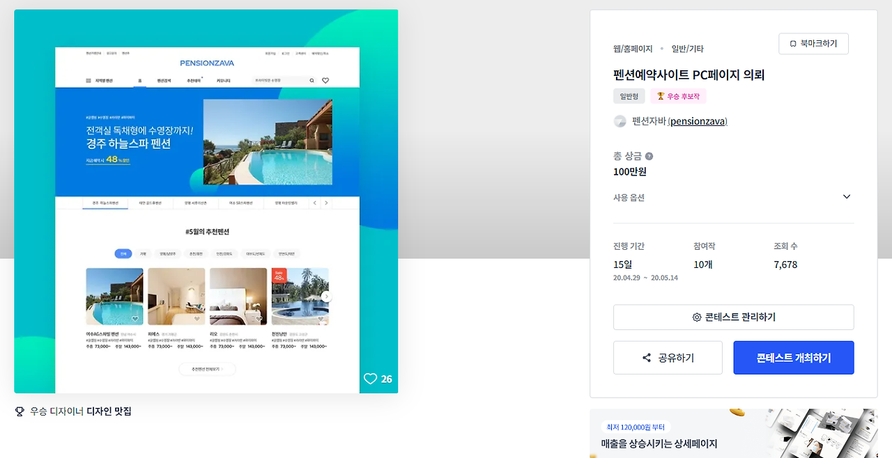The width and height of the screenshot is (892, 458).
Task: Click the 일반형 tag
Action: pos(629,96)
